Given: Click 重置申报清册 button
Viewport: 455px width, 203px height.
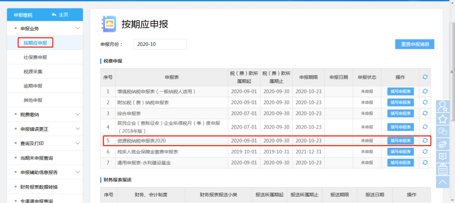Looking at the screenshot, I should (x=415, y=44).
